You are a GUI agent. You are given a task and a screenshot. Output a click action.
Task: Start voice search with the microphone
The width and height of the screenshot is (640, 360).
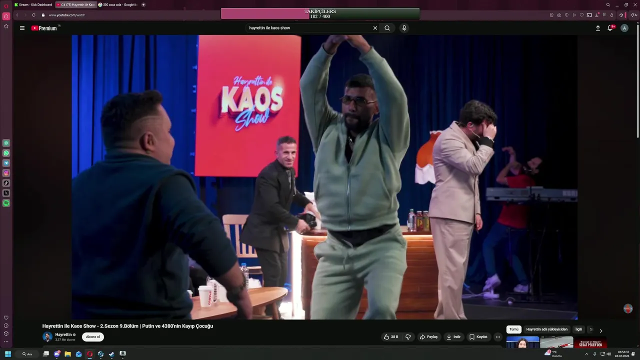(404, 28)
